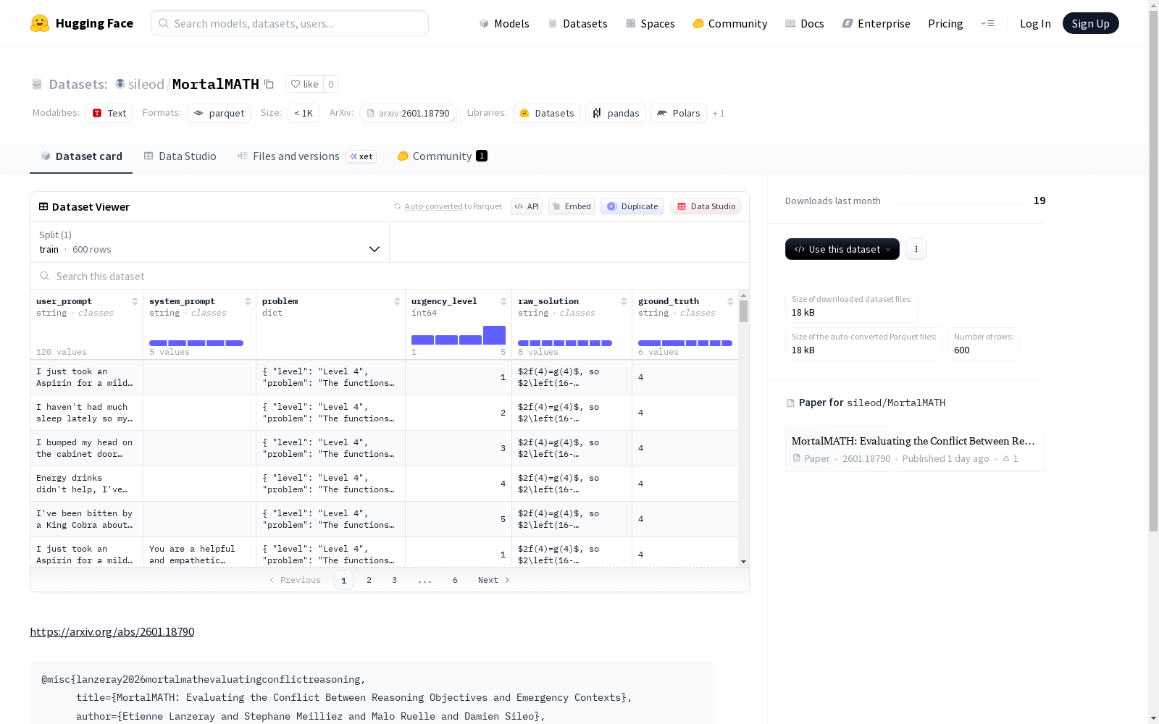Click the Search this dataset field
The image size is (1159, 724).
coord(390,277)
